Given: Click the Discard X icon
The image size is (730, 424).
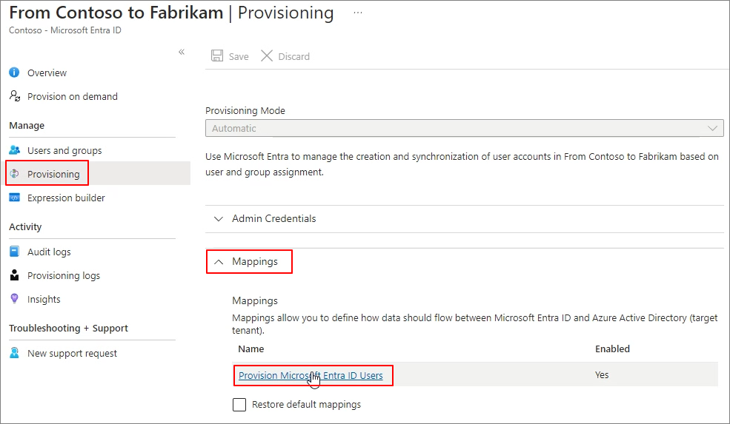Looking at the screenshot, I should coord(267,55).
